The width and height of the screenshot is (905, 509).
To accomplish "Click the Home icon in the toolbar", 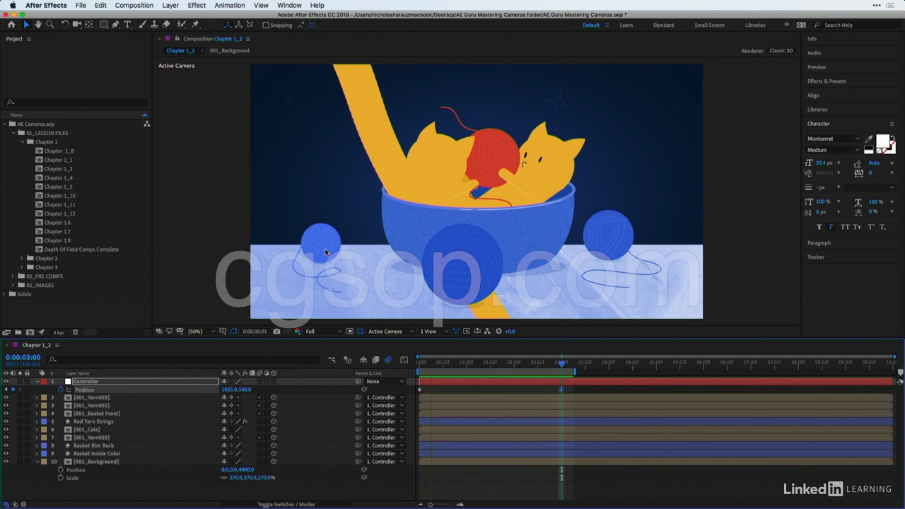I will [11, 25].
